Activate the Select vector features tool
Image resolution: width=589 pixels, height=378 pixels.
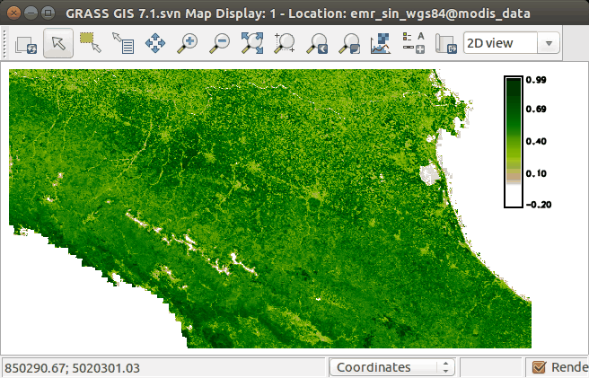[x=90, y=42]
